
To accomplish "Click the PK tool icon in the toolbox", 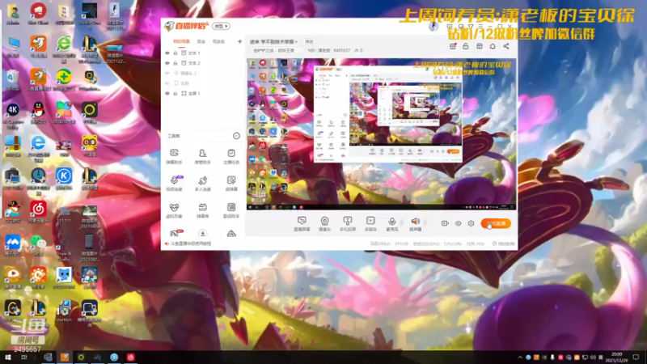I will [175, 233].
